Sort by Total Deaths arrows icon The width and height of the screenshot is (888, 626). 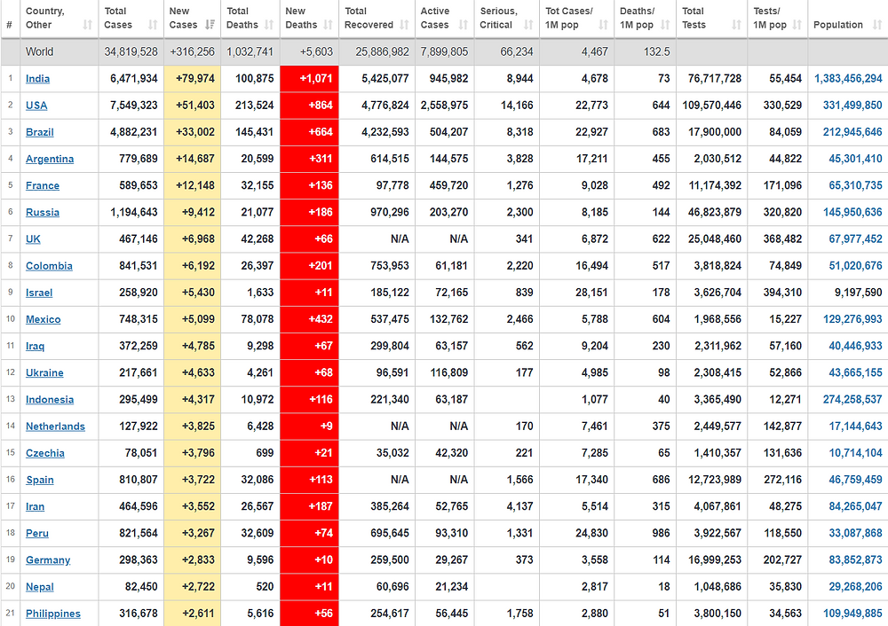click(x=269, y=25)
